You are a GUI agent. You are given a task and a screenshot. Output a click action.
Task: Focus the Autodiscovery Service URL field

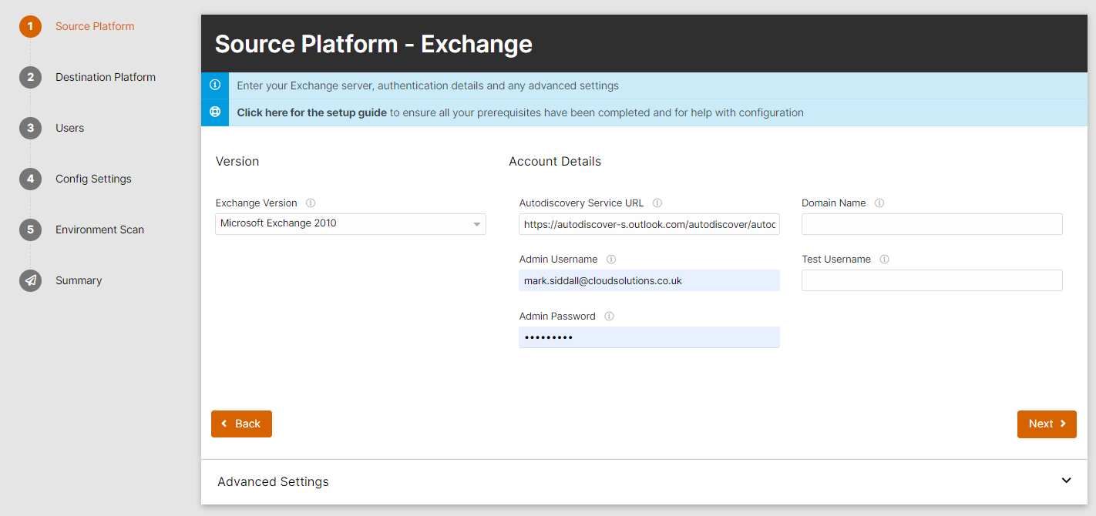click(x=649, y=224)
